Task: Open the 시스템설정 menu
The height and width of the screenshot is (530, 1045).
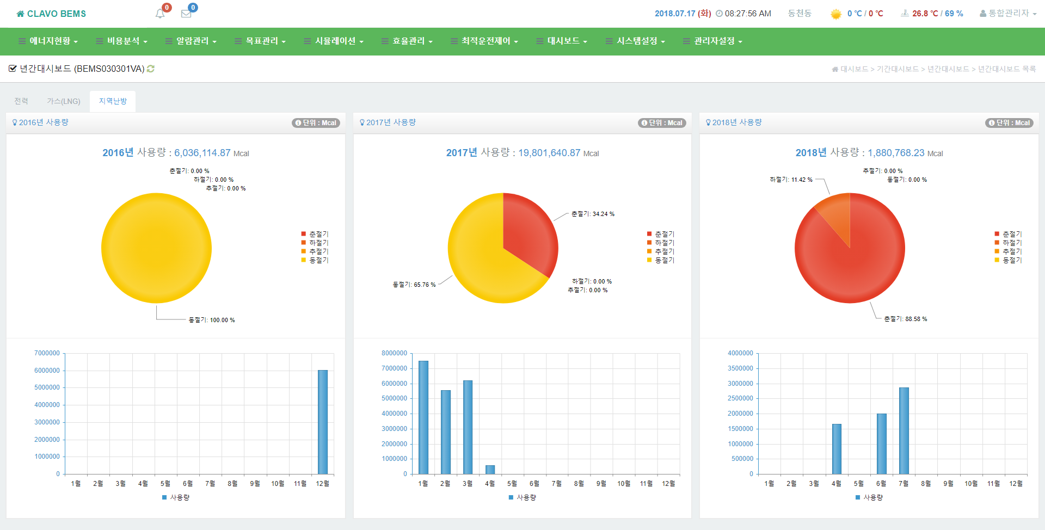Action: (635, 41)
